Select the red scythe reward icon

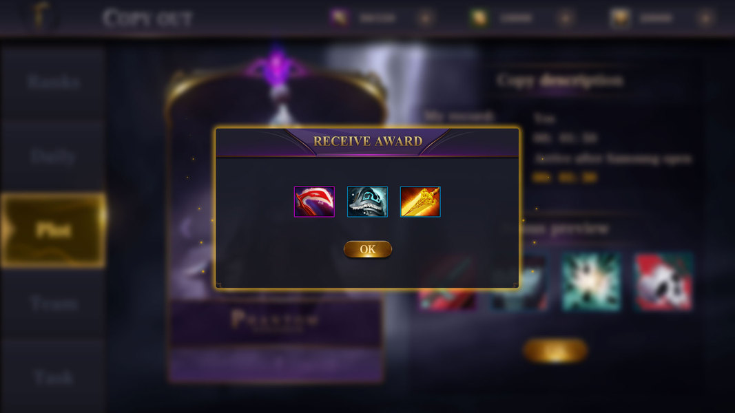(314, 202)
